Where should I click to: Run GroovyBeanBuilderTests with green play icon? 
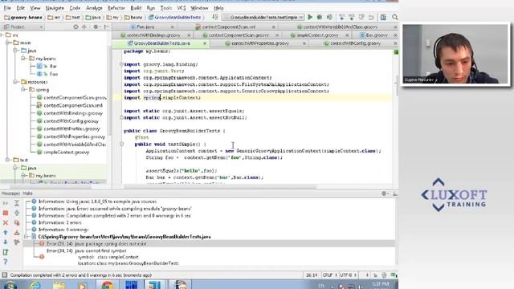pyautogui.click(x=310, y=17)
